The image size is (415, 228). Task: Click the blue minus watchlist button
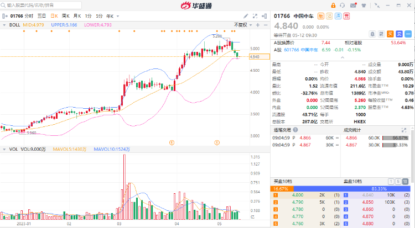[x=408, y=34]
